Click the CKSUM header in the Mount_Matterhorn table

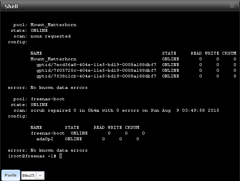229,53
